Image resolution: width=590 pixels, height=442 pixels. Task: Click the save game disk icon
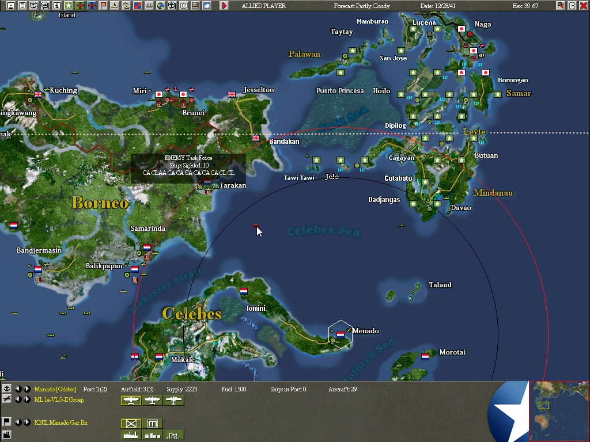tap(10, 6)
